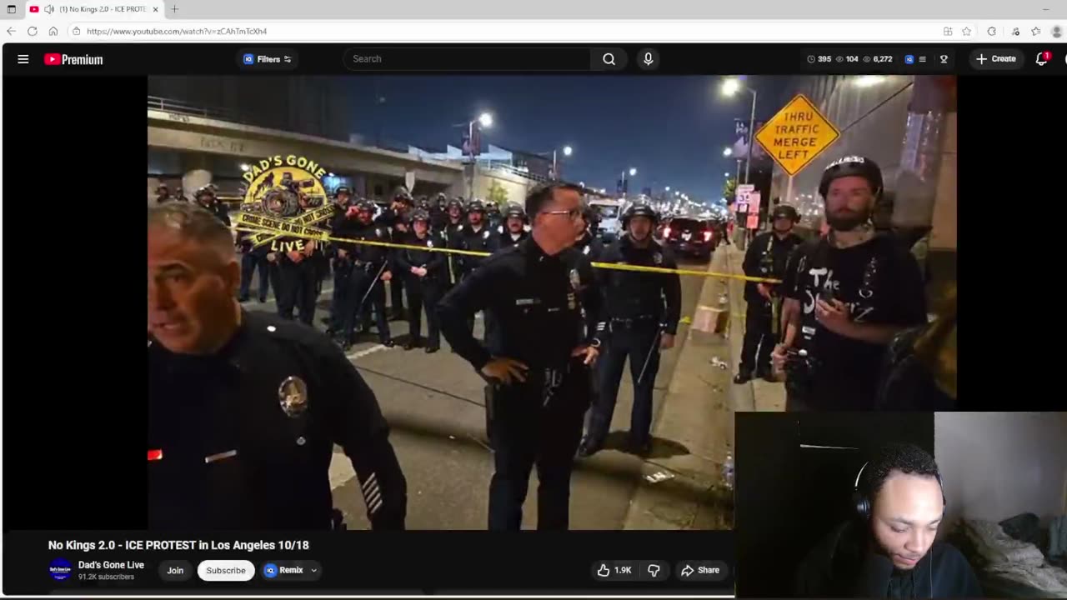Go to browser Home icon
This screenshot has height=600, width=1067.
[x=53, y=31]
